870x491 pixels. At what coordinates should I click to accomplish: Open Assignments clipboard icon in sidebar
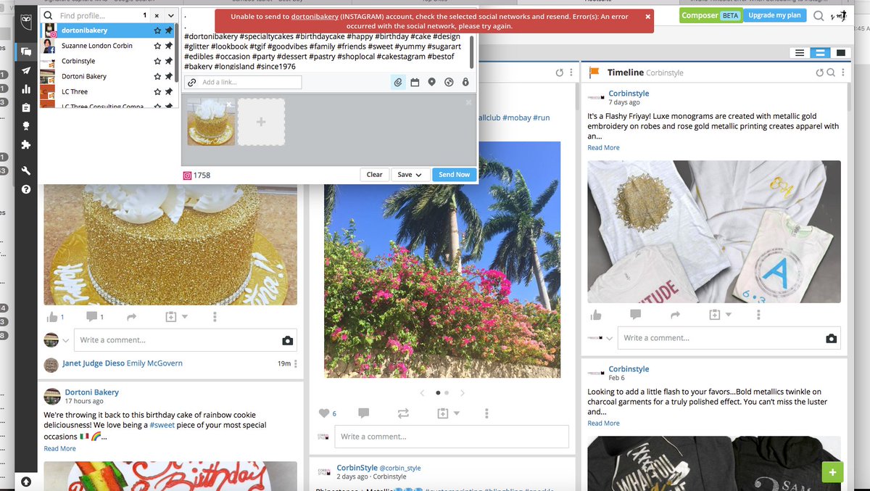pos(26,107)
